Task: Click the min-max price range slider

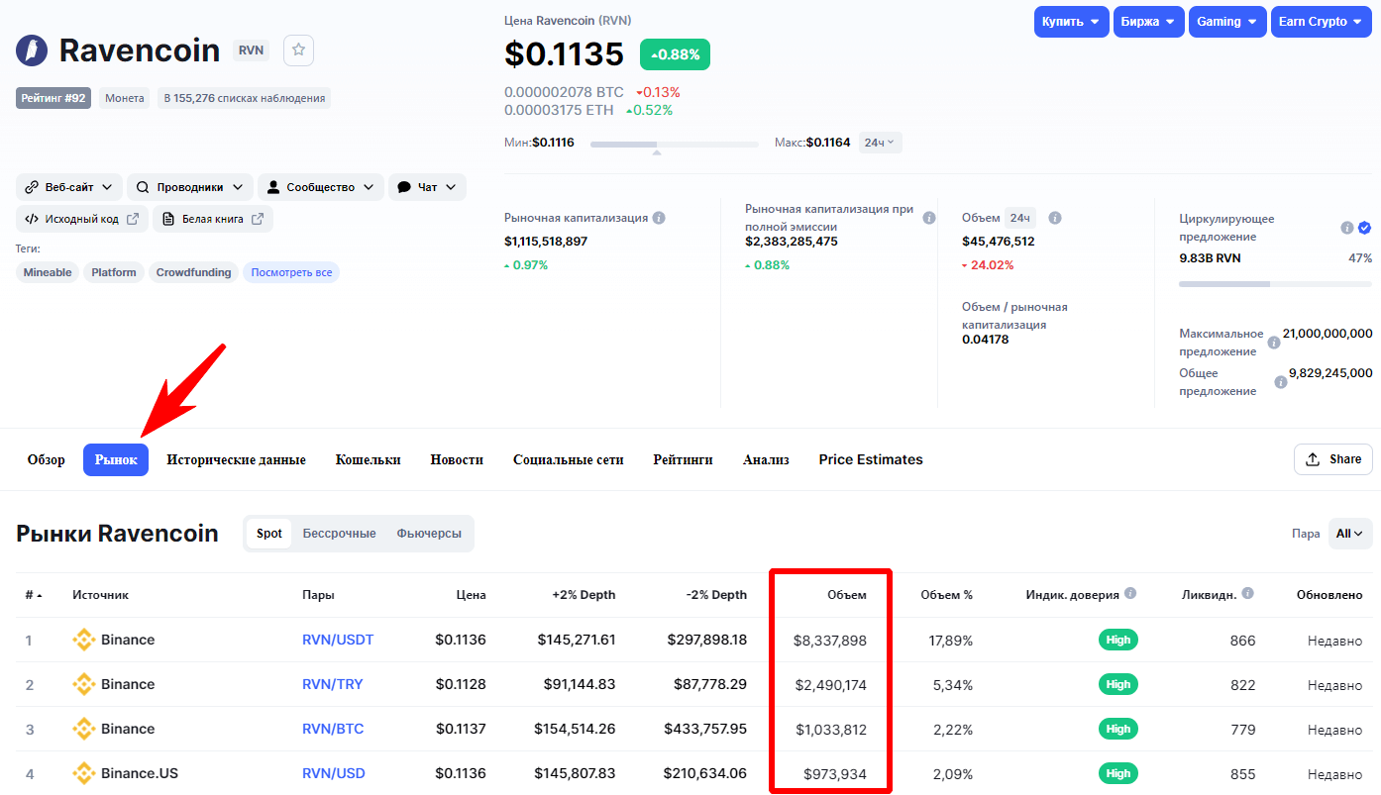Action: [674, 145]
